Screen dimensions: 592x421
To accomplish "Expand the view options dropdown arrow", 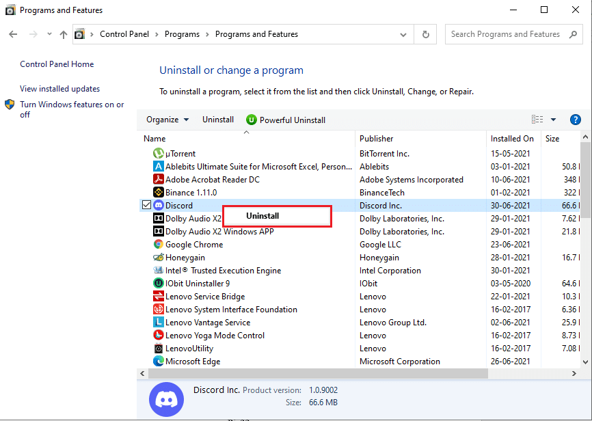I will [x=553, y=120].
